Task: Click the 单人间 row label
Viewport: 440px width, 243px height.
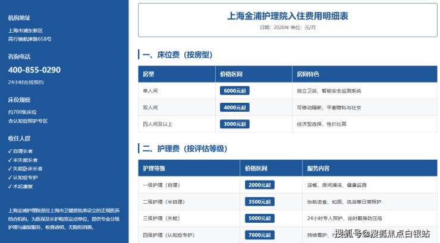Action: coord(150,91)
